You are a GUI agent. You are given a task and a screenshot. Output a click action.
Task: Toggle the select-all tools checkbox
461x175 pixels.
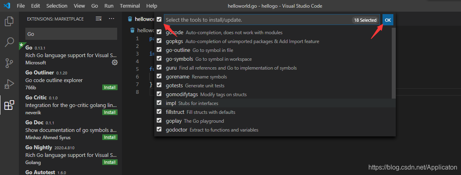tap(159, 19)
